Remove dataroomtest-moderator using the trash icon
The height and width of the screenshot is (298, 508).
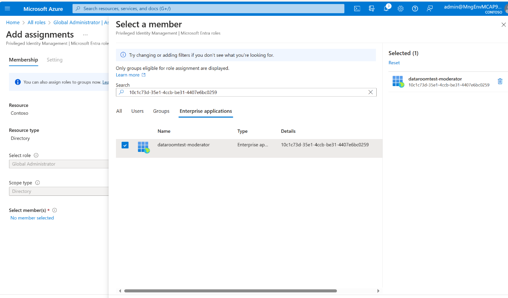[x=500, y=81]
